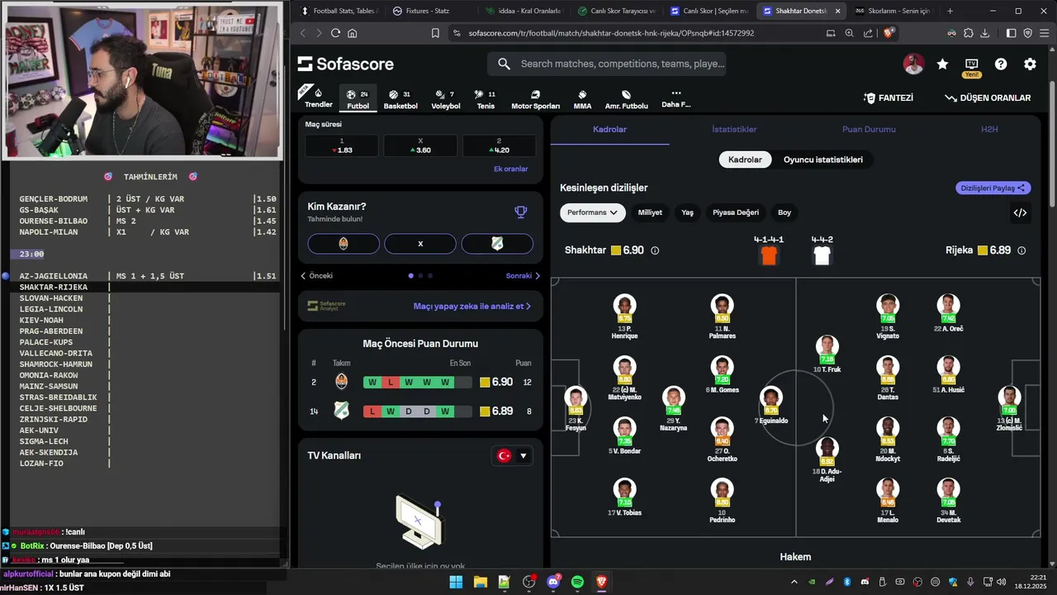Vote for Shakhtar to win
Image resolution: width=1057 pixels, height=595 pixels.
344,244
